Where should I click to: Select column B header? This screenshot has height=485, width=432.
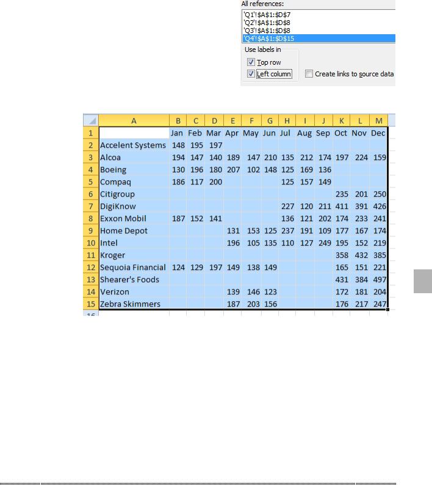(178, 120)
